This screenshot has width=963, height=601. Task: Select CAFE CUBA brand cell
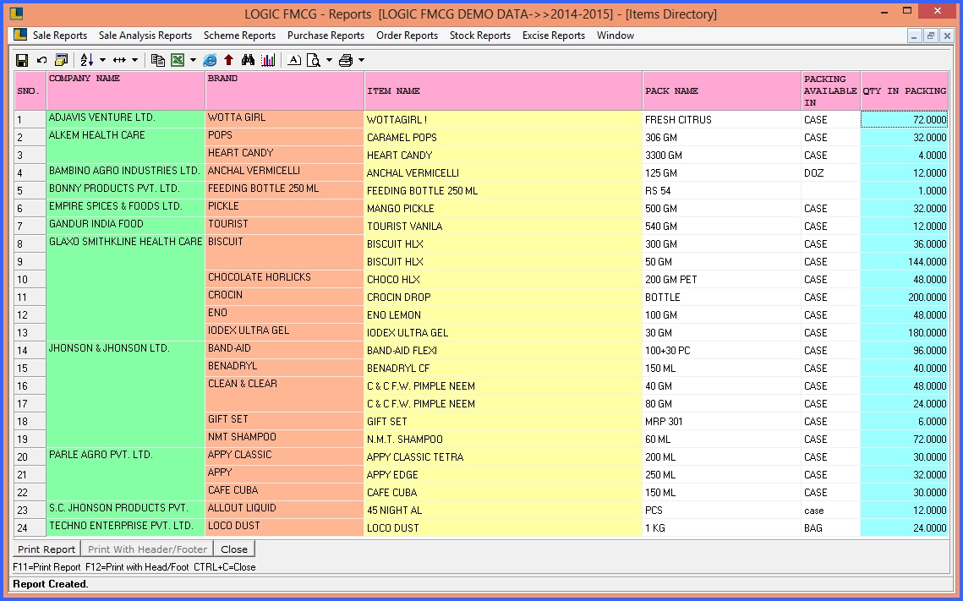click(x=284, y=492)
